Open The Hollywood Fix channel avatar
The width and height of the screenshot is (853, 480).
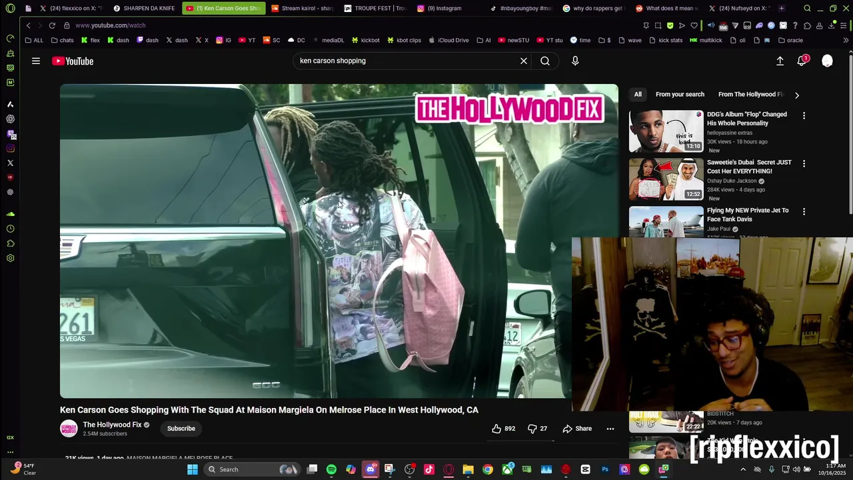(x=69, y=429)
